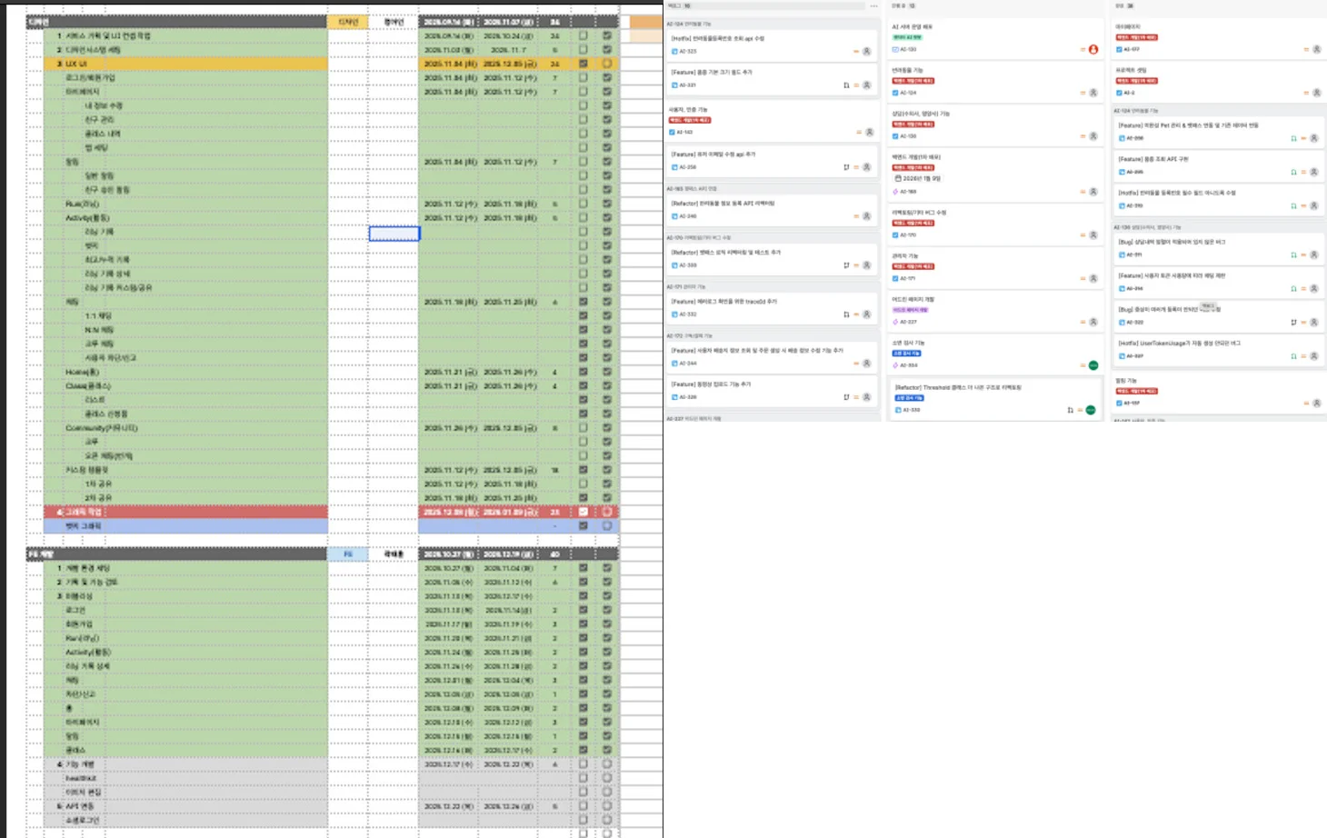Toggle the first checkbox in the orange UX UI row
Screen dimensions: 1327x838
click(x=583, y=64)
